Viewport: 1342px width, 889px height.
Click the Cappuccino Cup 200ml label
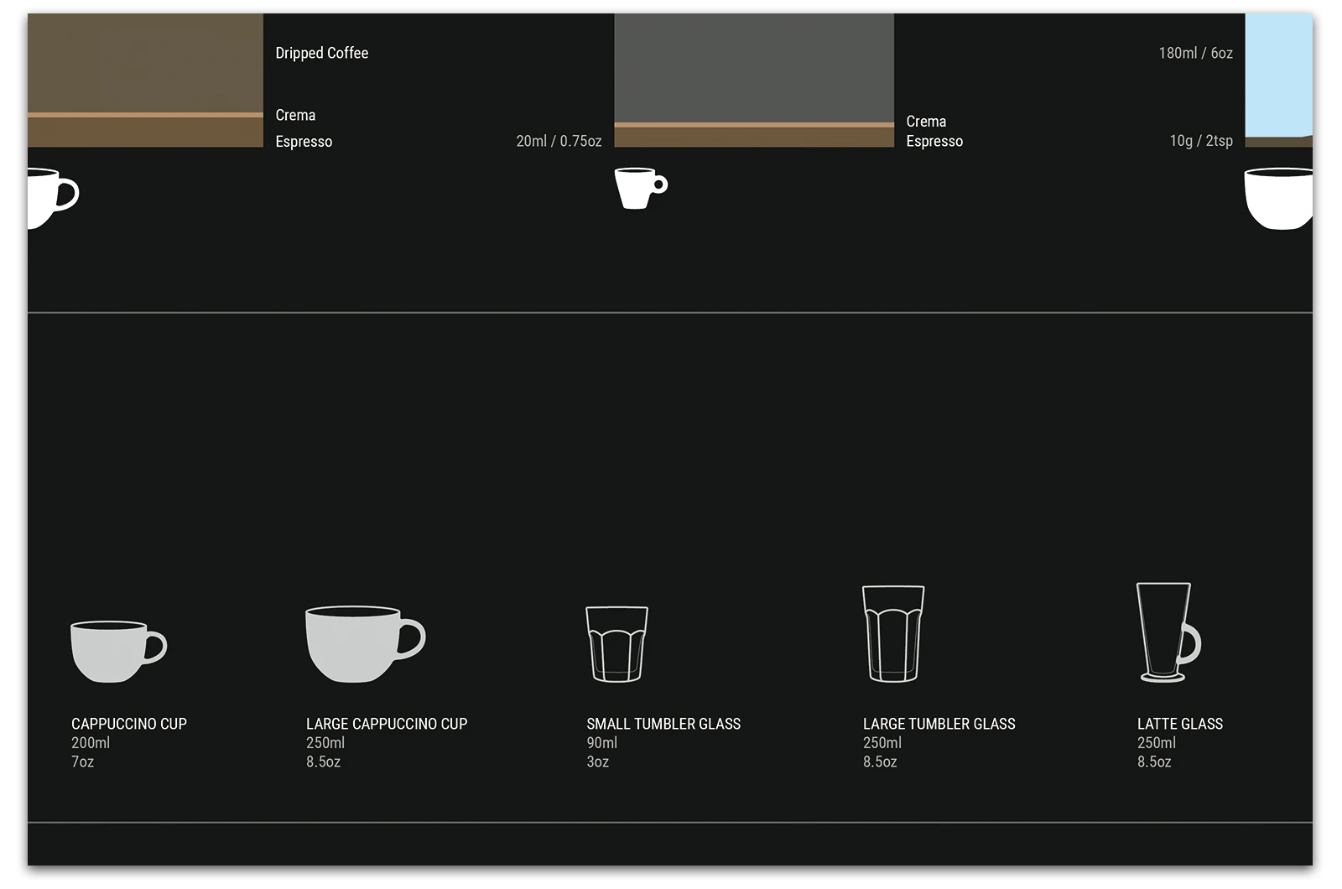tap(92, 742)
